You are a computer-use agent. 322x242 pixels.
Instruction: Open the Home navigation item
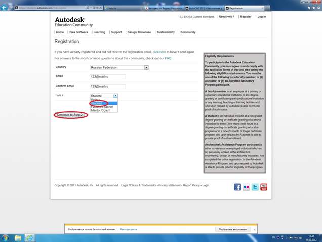click(60, 32)
